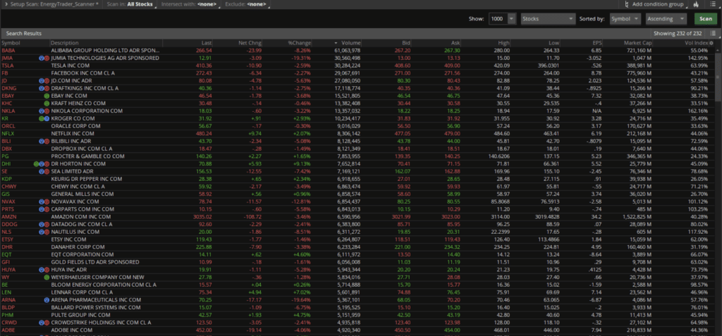The width and height of the screenshot is (722, 336).
Task: Click the green badge icon in the EBAY row
Action: (47, 96)
